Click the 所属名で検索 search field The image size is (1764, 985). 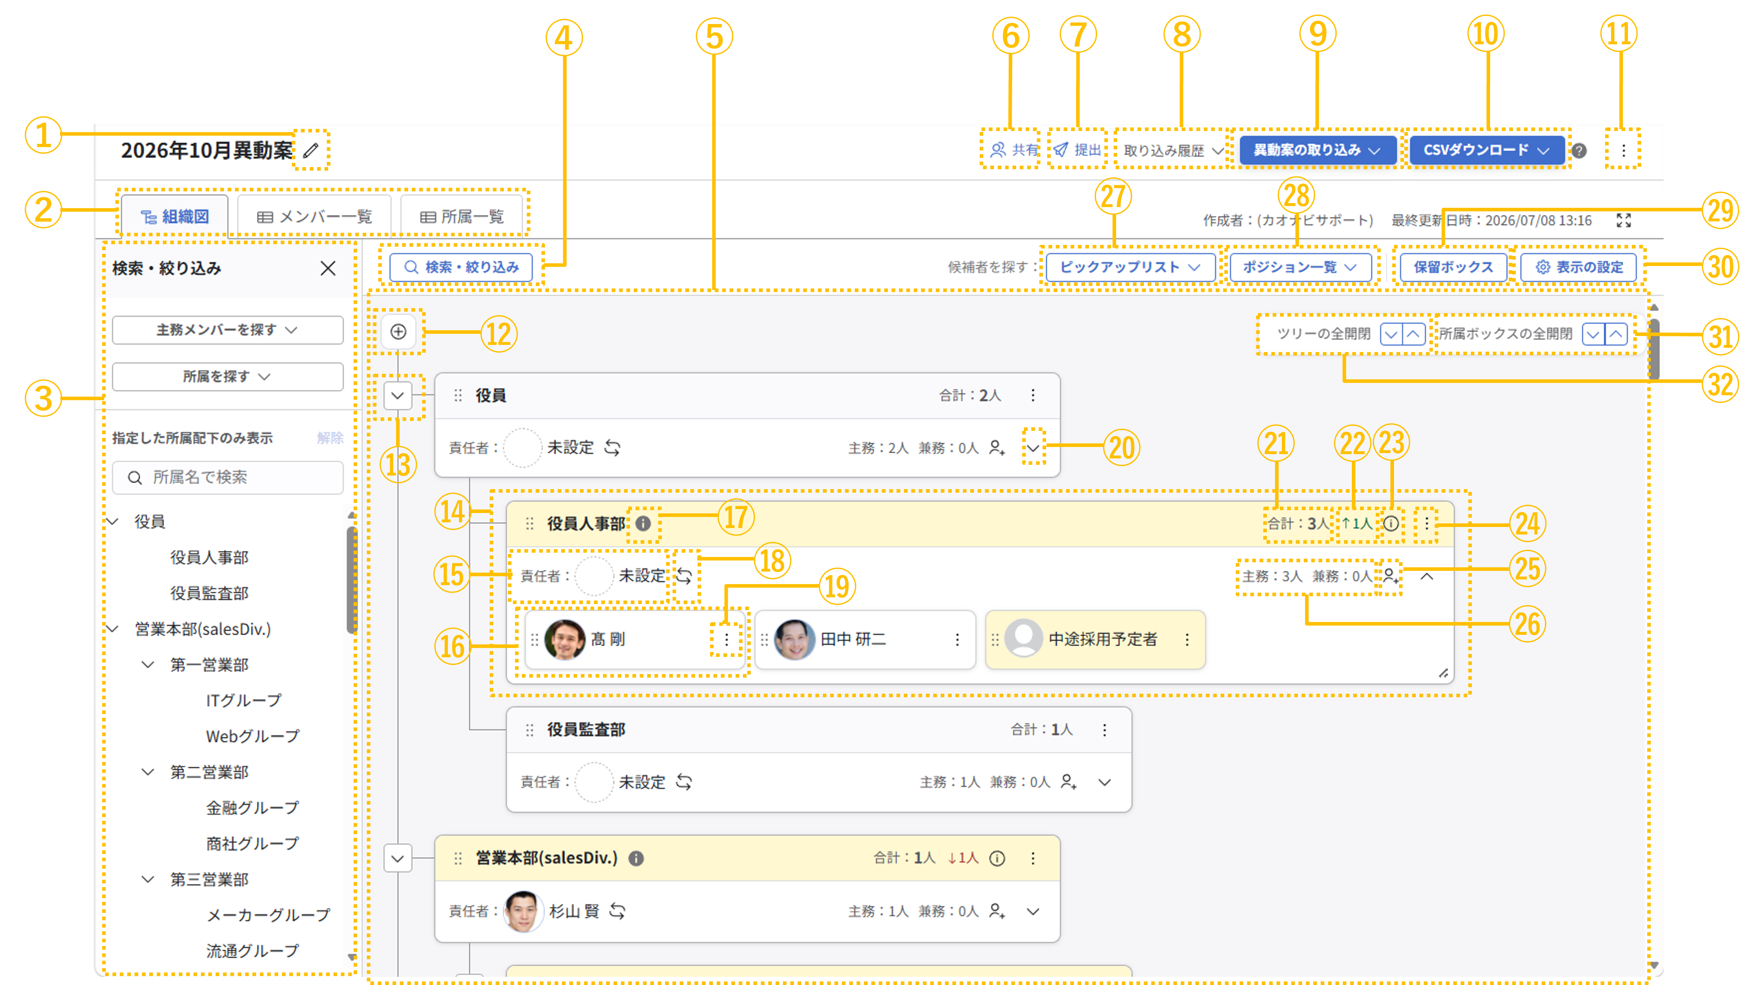click(x=228, y=478)
